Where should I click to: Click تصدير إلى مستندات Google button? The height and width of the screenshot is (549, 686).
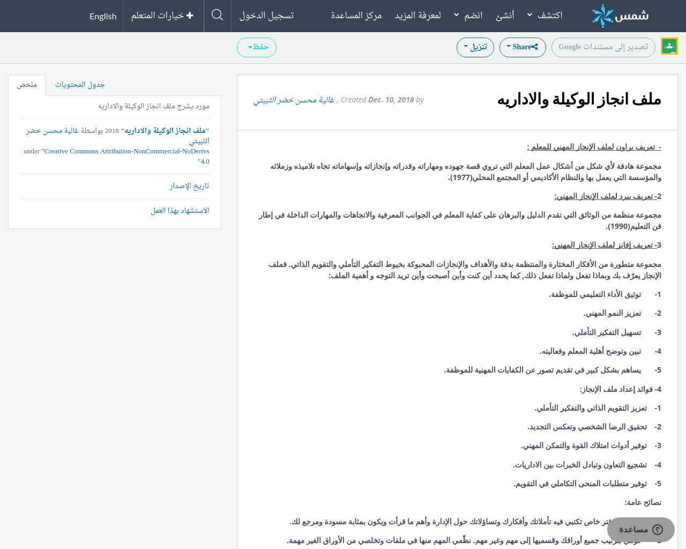click(x=603, y=47)
